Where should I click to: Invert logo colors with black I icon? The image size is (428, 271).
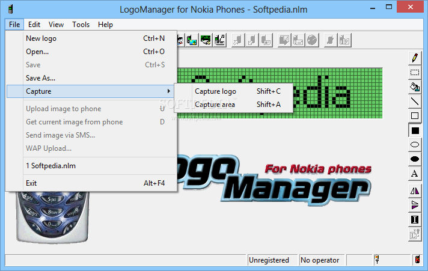pyautogui.click(x=415, y=219)
